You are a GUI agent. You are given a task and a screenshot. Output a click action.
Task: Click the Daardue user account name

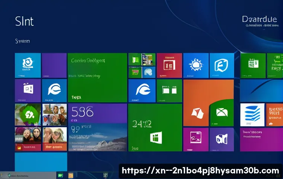(x=260, y=19)
